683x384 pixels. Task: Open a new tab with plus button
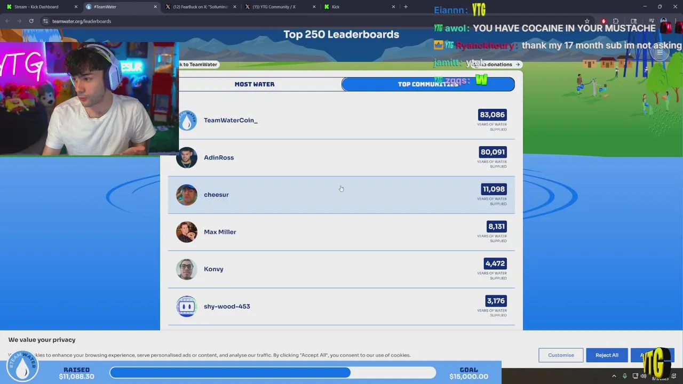coord(406,7)
